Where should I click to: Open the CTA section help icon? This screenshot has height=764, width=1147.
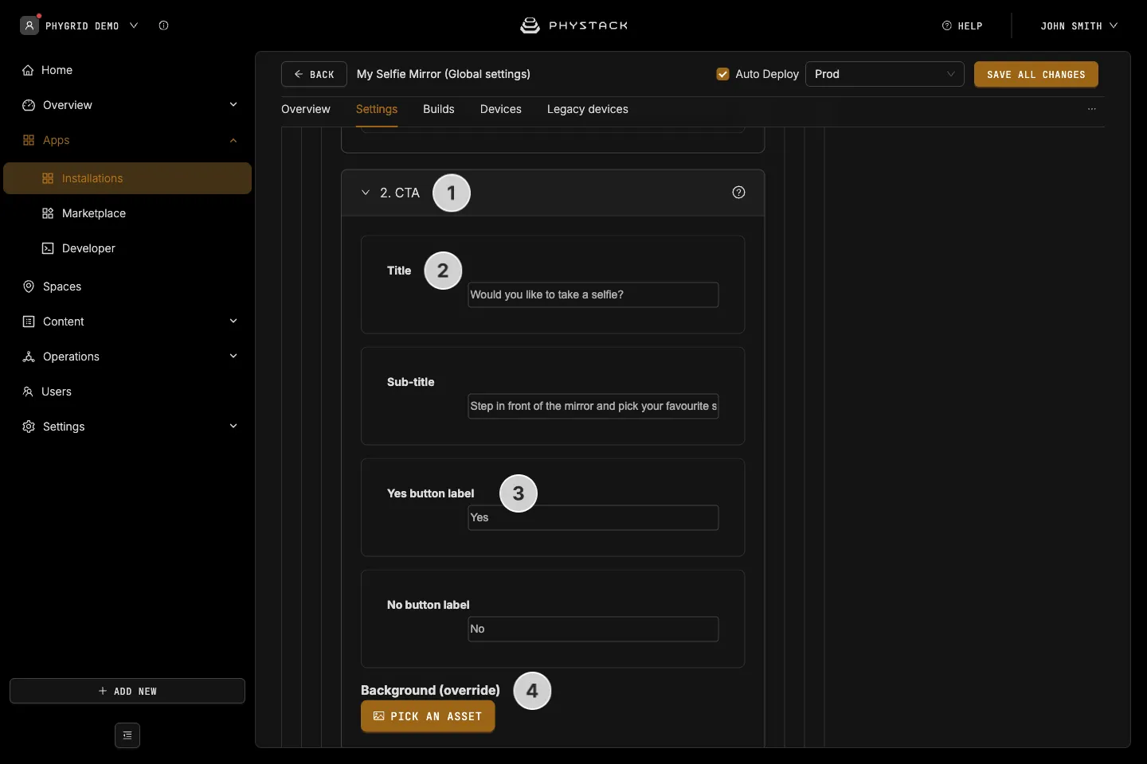tap(738, 193)
